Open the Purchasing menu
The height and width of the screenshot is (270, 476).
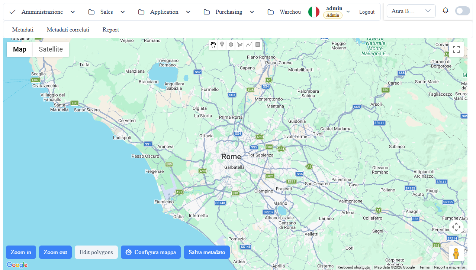[229, 12]
